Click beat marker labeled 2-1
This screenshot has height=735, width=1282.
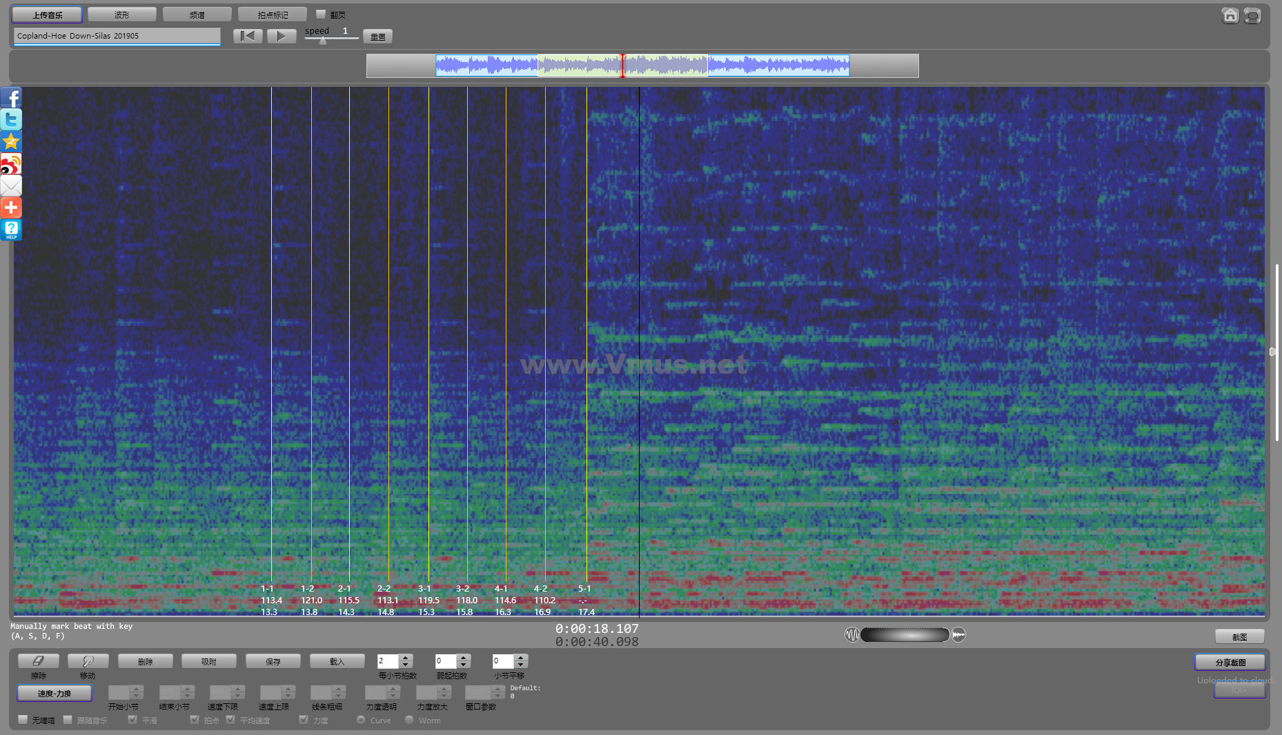[344, 588]
